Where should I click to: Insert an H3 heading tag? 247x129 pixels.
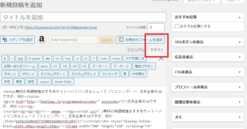[65, 66]
